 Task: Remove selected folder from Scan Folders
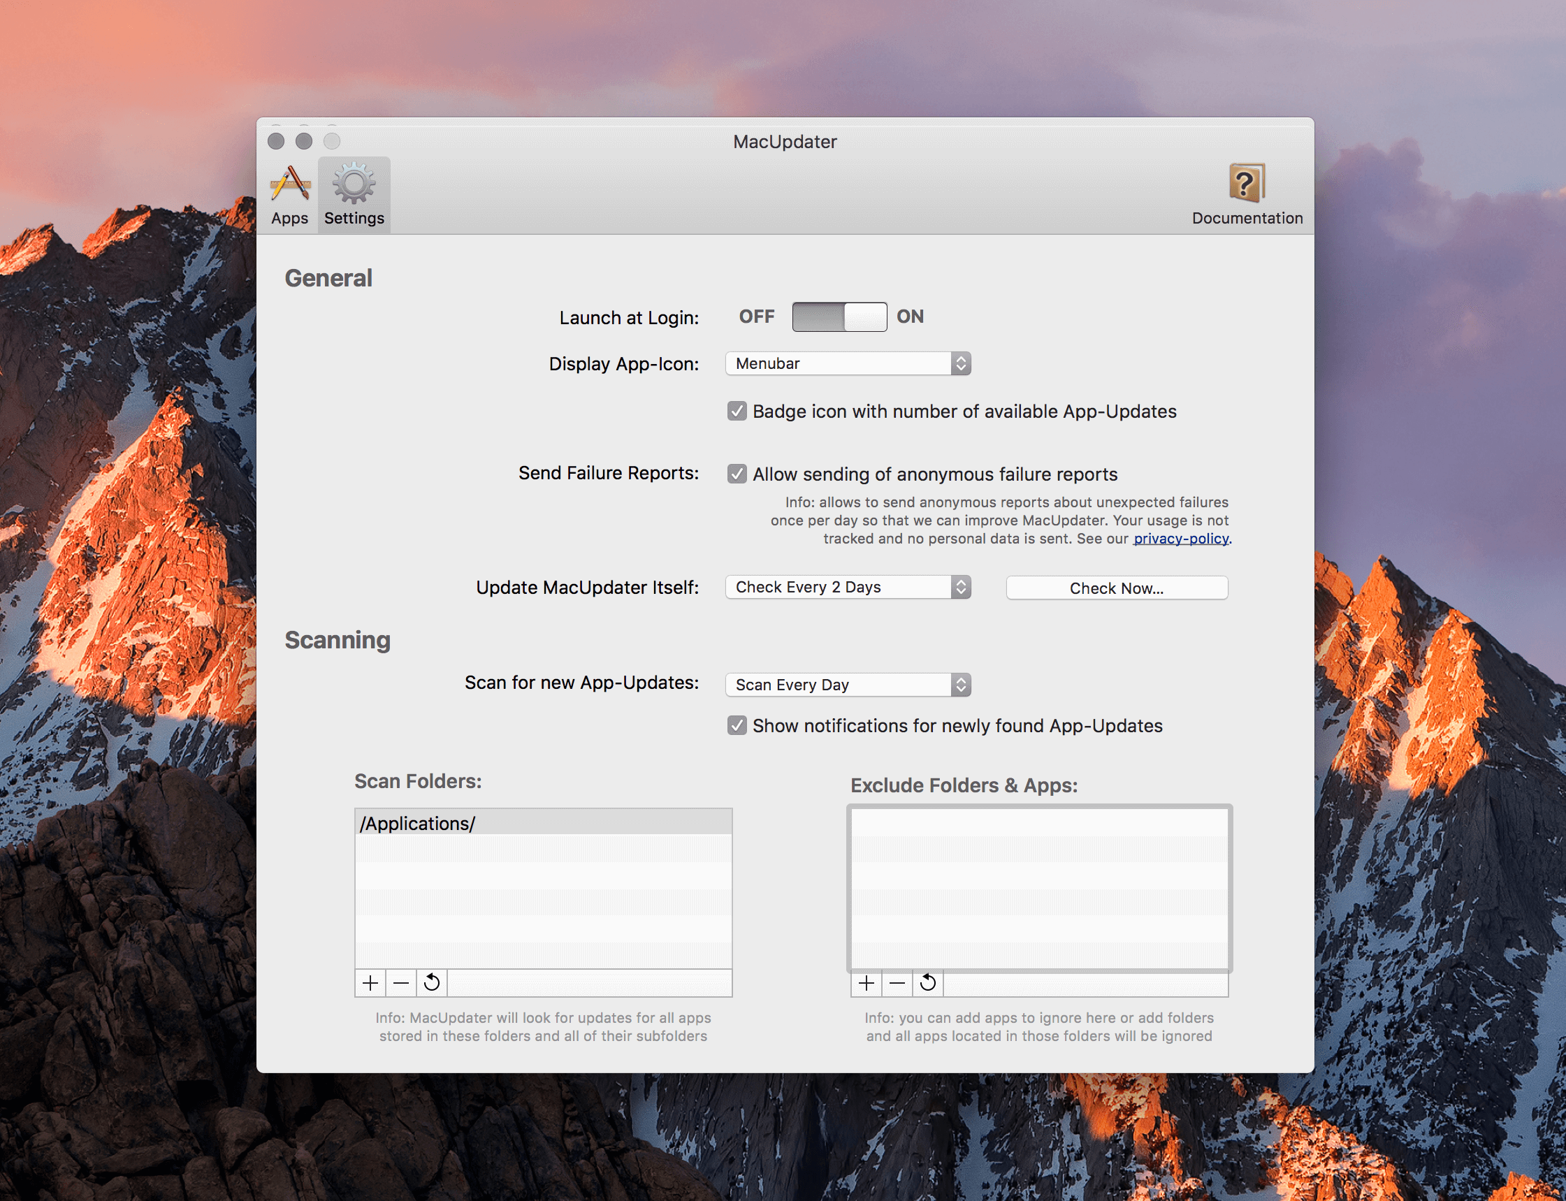[x=401, y=982]
